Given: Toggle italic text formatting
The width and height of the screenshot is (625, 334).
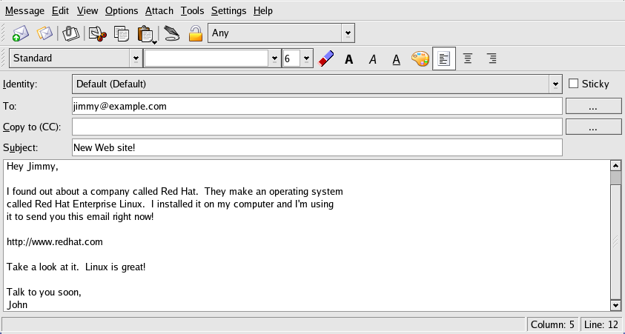Looking at the screenshot, I should (x=373, y=59).
